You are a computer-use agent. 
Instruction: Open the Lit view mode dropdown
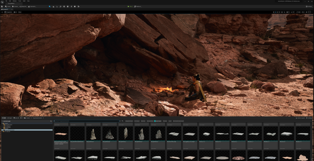(15, 12)
